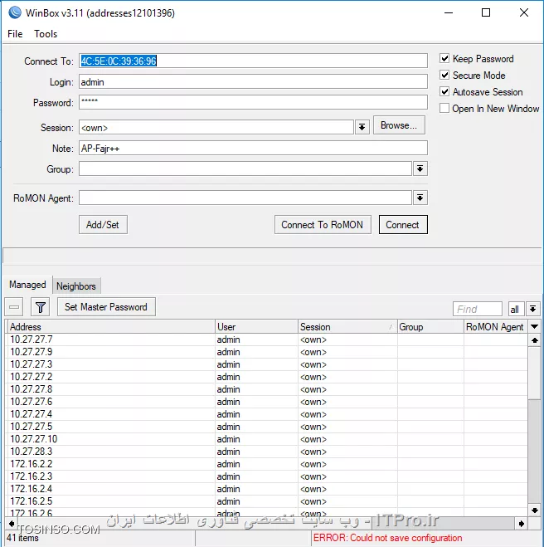Select address row 10.27.27.10

point(267,439)
